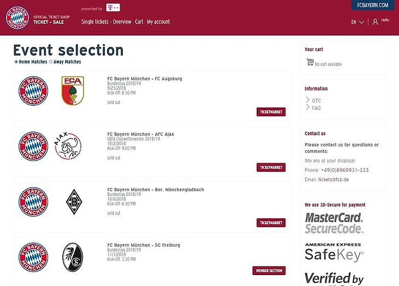399x286 pixels.
Task: Click the 'Contact us' heading
Action: [x=315, y=133]
